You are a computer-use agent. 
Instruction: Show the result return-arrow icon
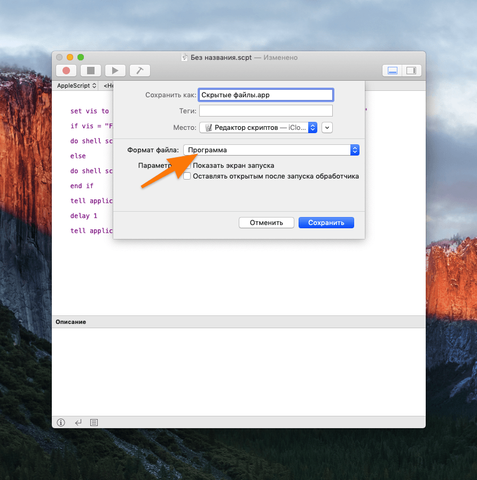click(x=79, y=422)
